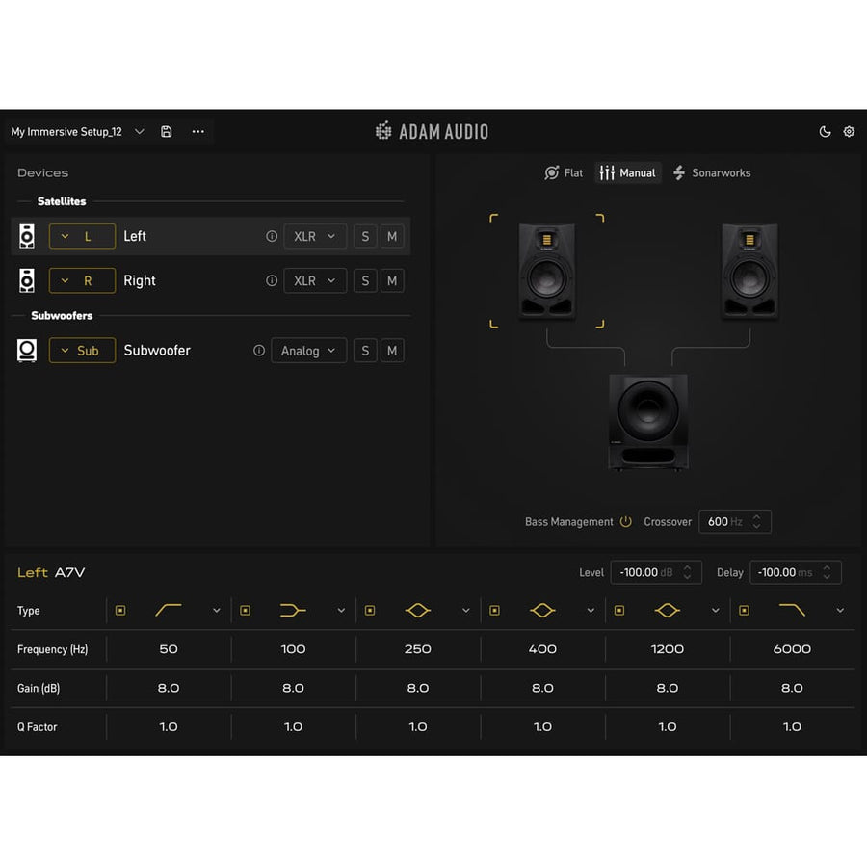867x867 pixels.
Task: Solo the Subwoofer
Action: (365, 351)
